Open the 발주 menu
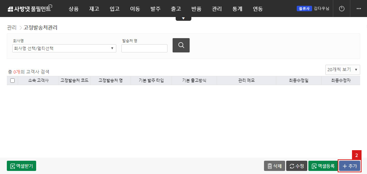 pyautogui.click(x=156, y=9)
